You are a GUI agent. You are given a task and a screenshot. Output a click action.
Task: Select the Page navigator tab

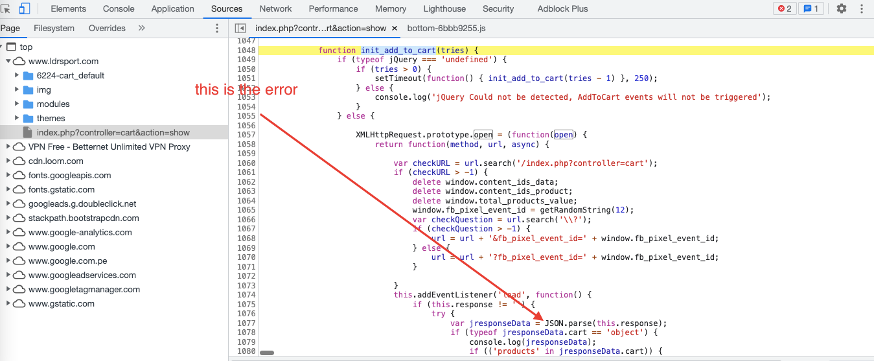click(x=10, y=29)
